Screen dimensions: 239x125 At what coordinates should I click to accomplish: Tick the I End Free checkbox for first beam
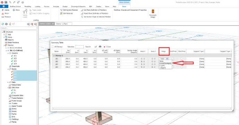tap(173, 59)
